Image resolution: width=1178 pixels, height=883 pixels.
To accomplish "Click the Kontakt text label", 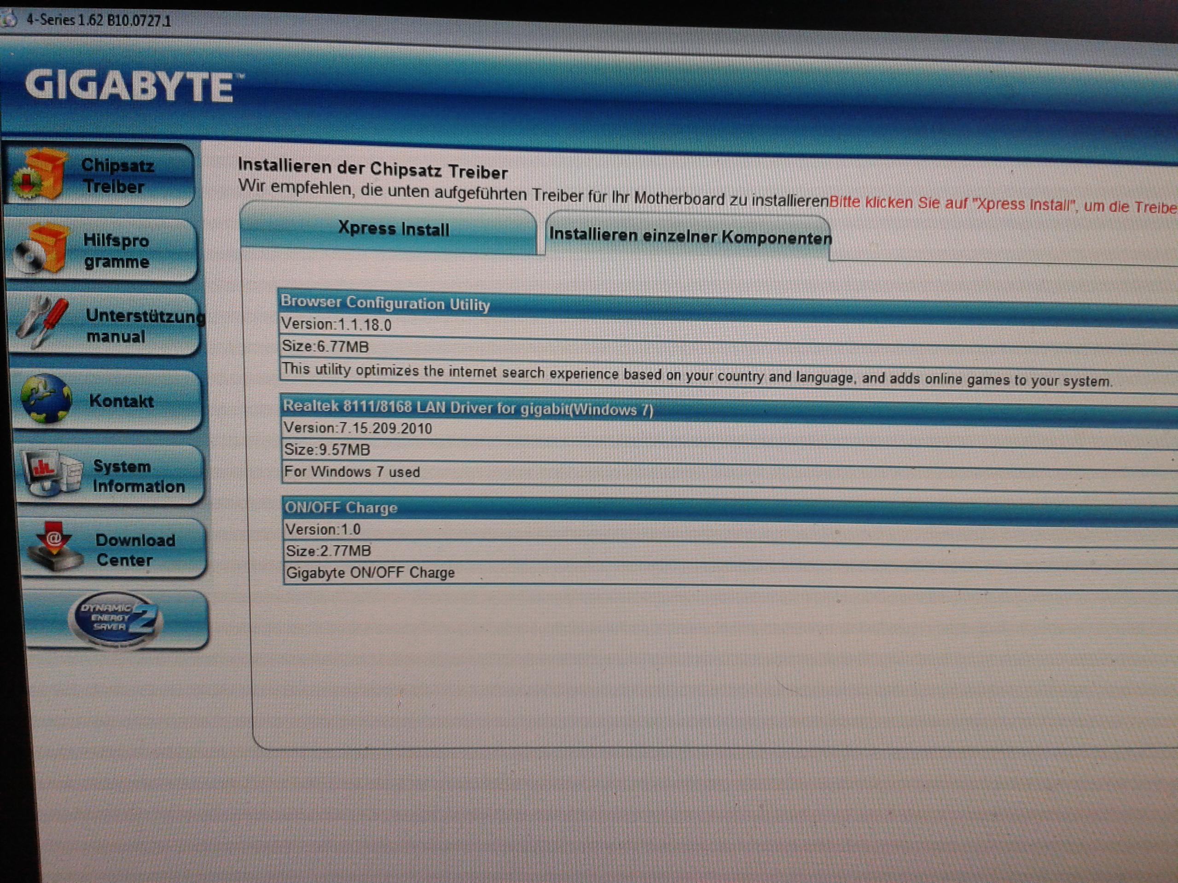I will point(122,400).
